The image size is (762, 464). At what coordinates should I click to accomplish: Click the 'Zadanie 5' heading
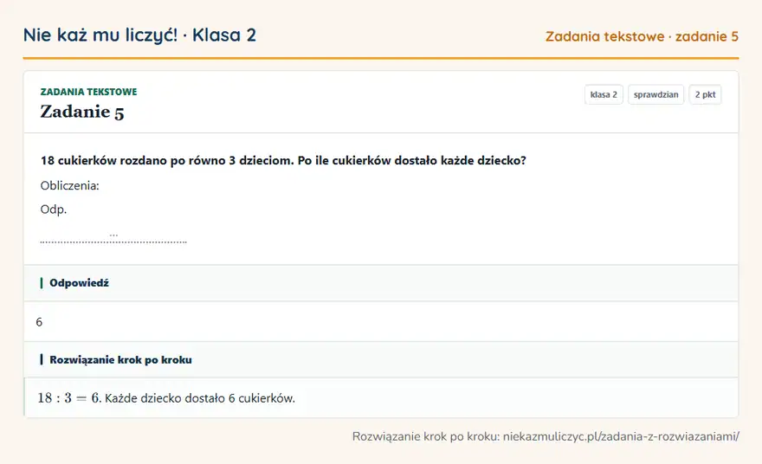(x=82, y=112)
